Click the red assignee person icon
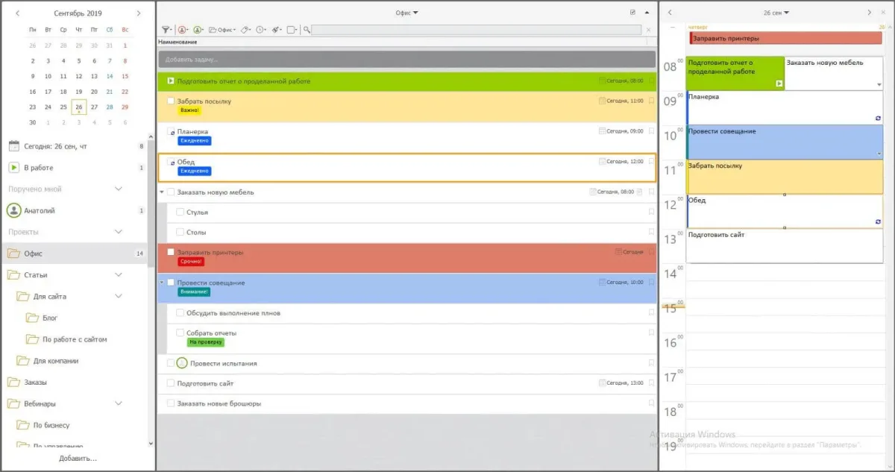Viewport: 895px width, 472px height. click(182, 30)
